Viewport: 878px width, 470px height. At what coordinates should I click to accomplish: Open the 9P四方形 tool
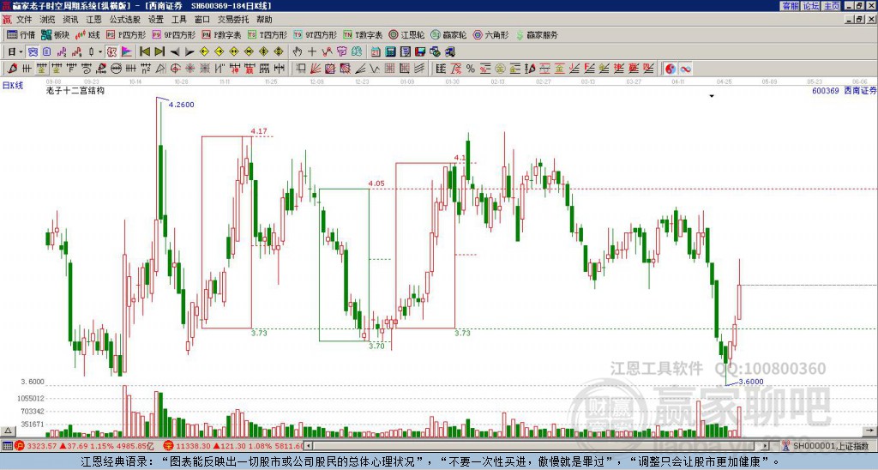point(173,34)
